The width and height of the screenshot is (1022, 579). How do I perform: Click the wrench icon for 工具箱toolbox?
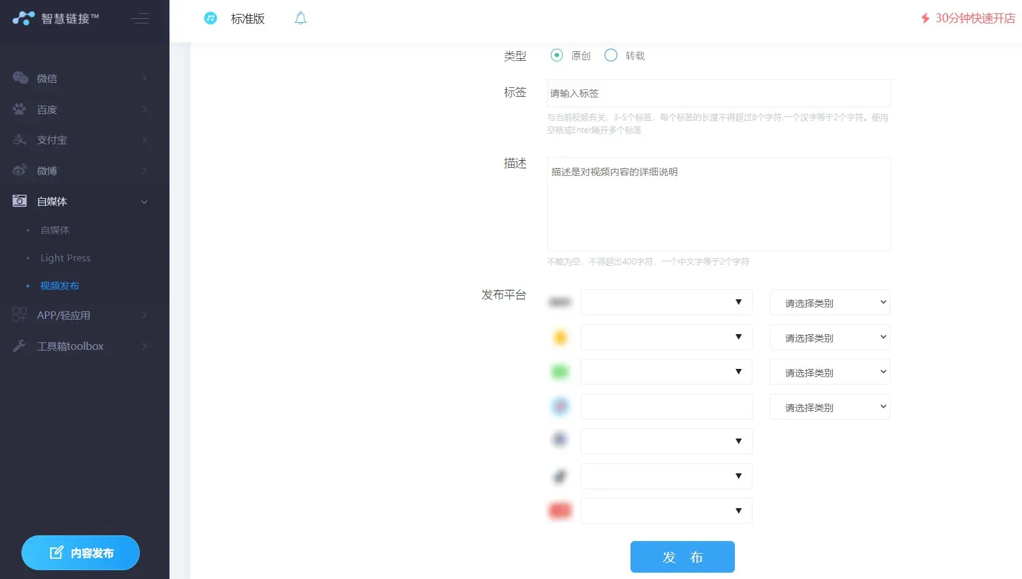point(20,346)
